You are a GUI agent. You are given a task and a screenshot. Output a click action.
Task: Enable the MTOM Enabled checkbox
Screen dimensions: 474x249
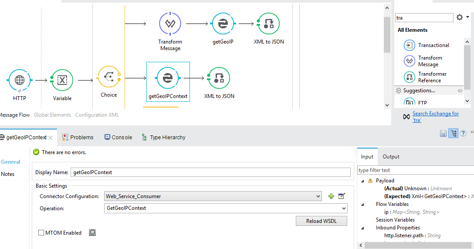[x=41, y=233]
